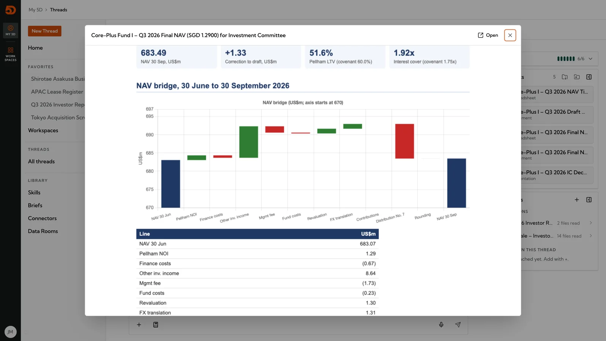Click the +1.33 correction to draft card
The image size is (606, 341).
(x=261, y=57)
